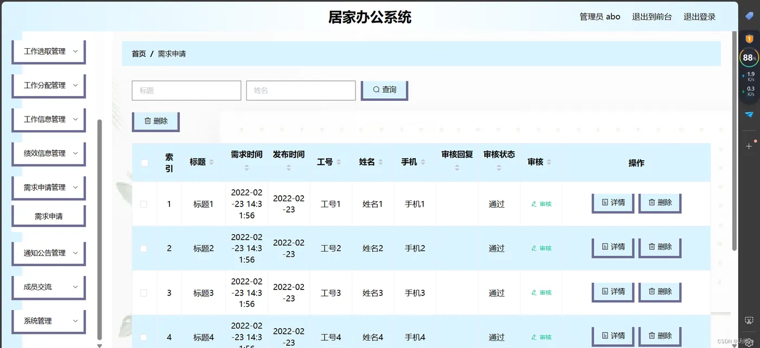Sort the table by 需求时间 column
Screen dimensions: 760x348
(x=246, y=167)
